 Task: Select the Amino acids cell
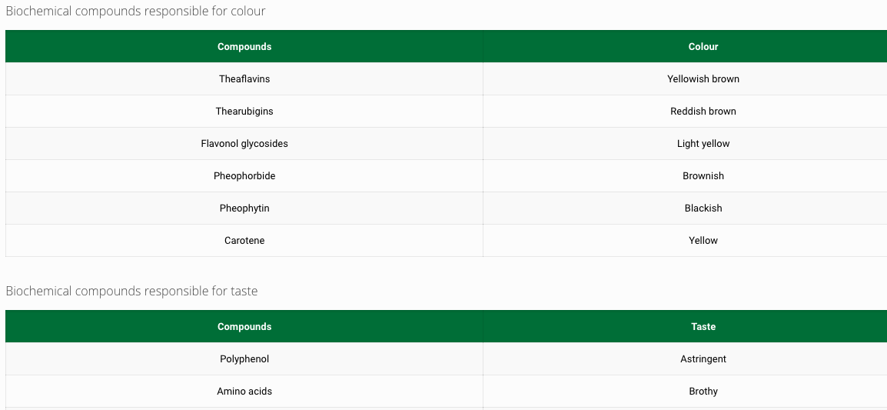click(x=244, y=391)
